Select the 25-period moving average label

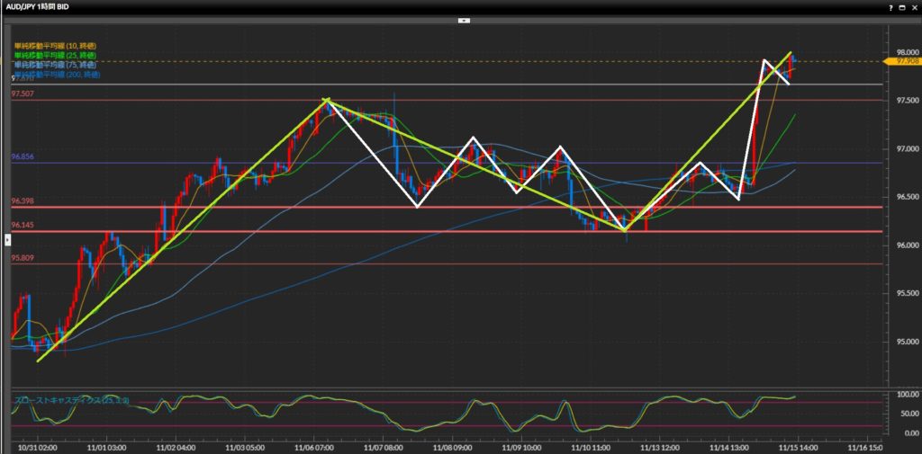point(56,55)
